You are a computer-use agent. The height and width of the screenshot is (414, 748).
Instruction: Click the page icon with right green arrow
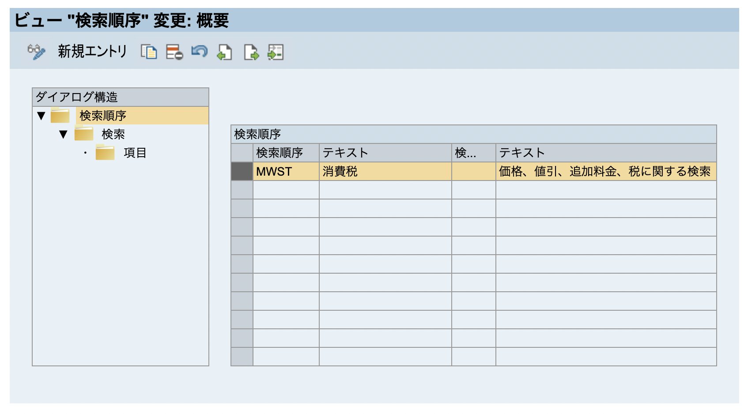point(251,52)
